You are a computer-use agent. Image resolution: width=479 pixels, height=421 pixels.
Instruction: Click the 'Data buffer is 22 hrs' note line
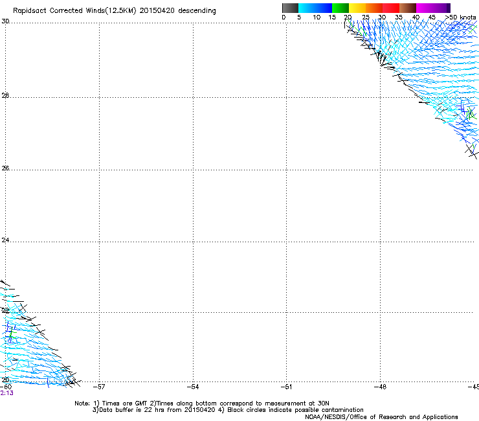[x=228, y=410]
